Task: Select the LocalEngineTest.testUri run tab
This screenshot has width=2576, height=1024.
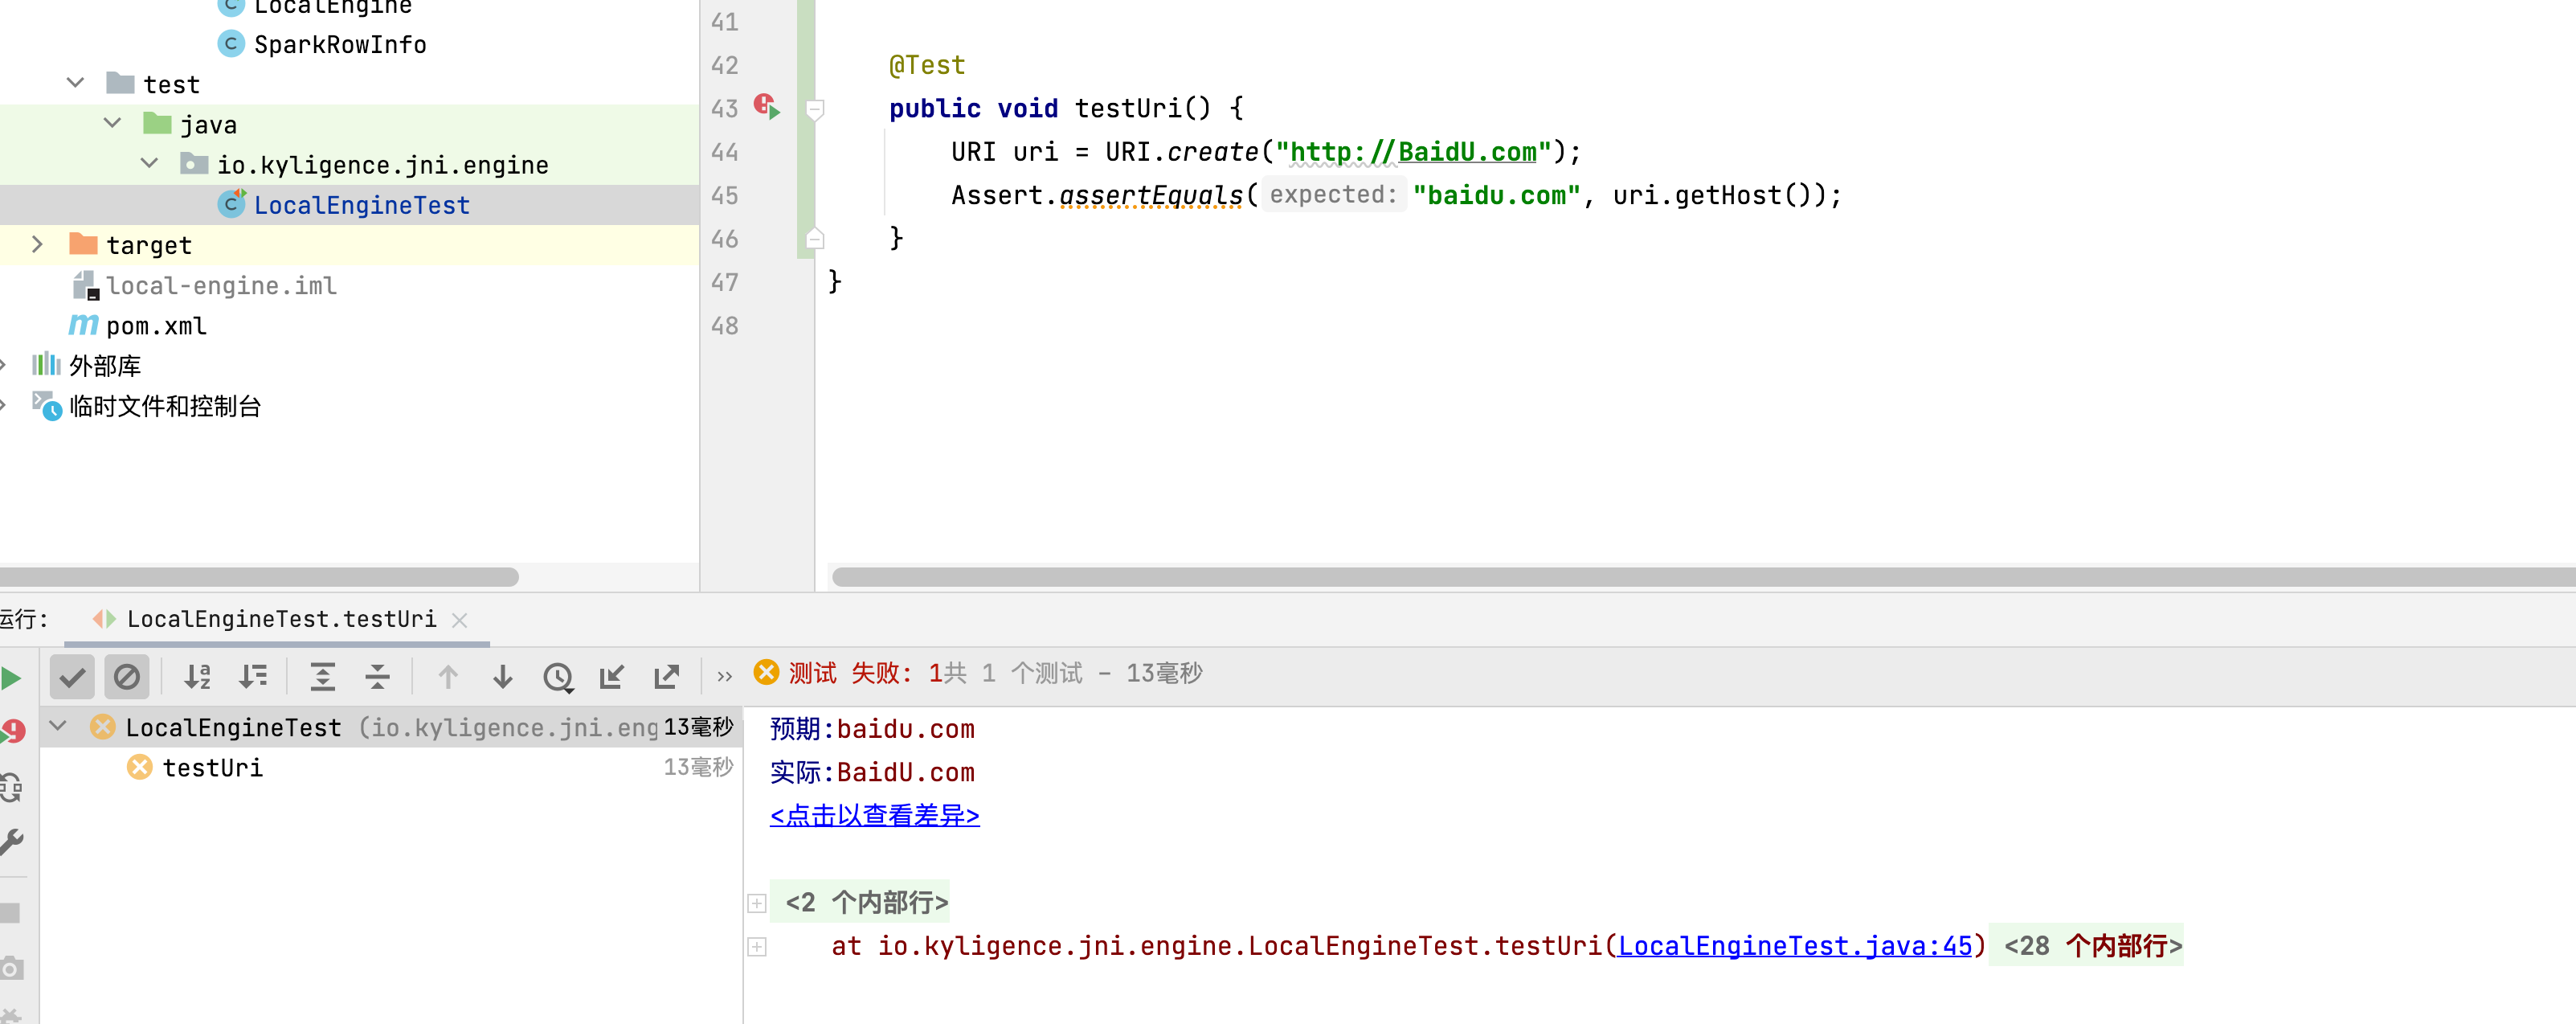Action: [x=280, y=619]
